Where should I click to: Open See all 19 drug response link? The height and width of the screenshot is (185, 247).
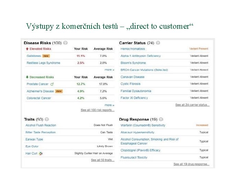[191, 164]
